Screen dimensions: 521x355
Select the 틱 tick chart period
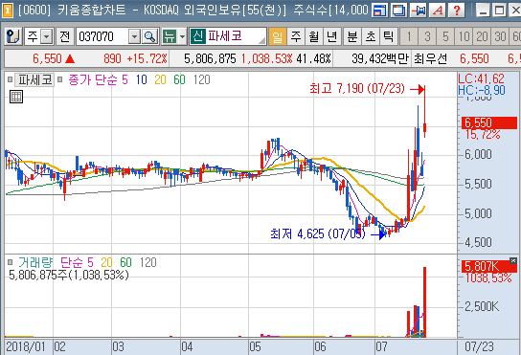(389, 36)
